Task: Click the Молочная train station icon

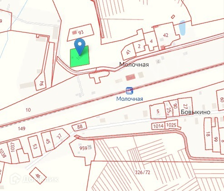Action: (129, 90)
